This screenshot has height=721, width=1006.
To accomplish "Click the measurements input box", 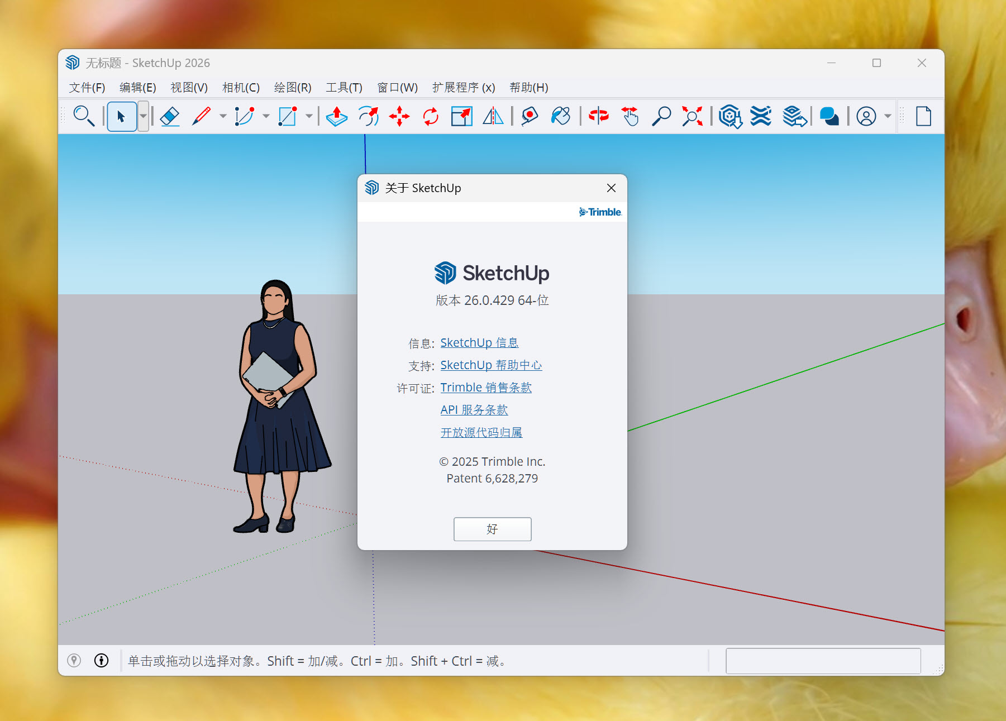I will click(x=823, y=661).
